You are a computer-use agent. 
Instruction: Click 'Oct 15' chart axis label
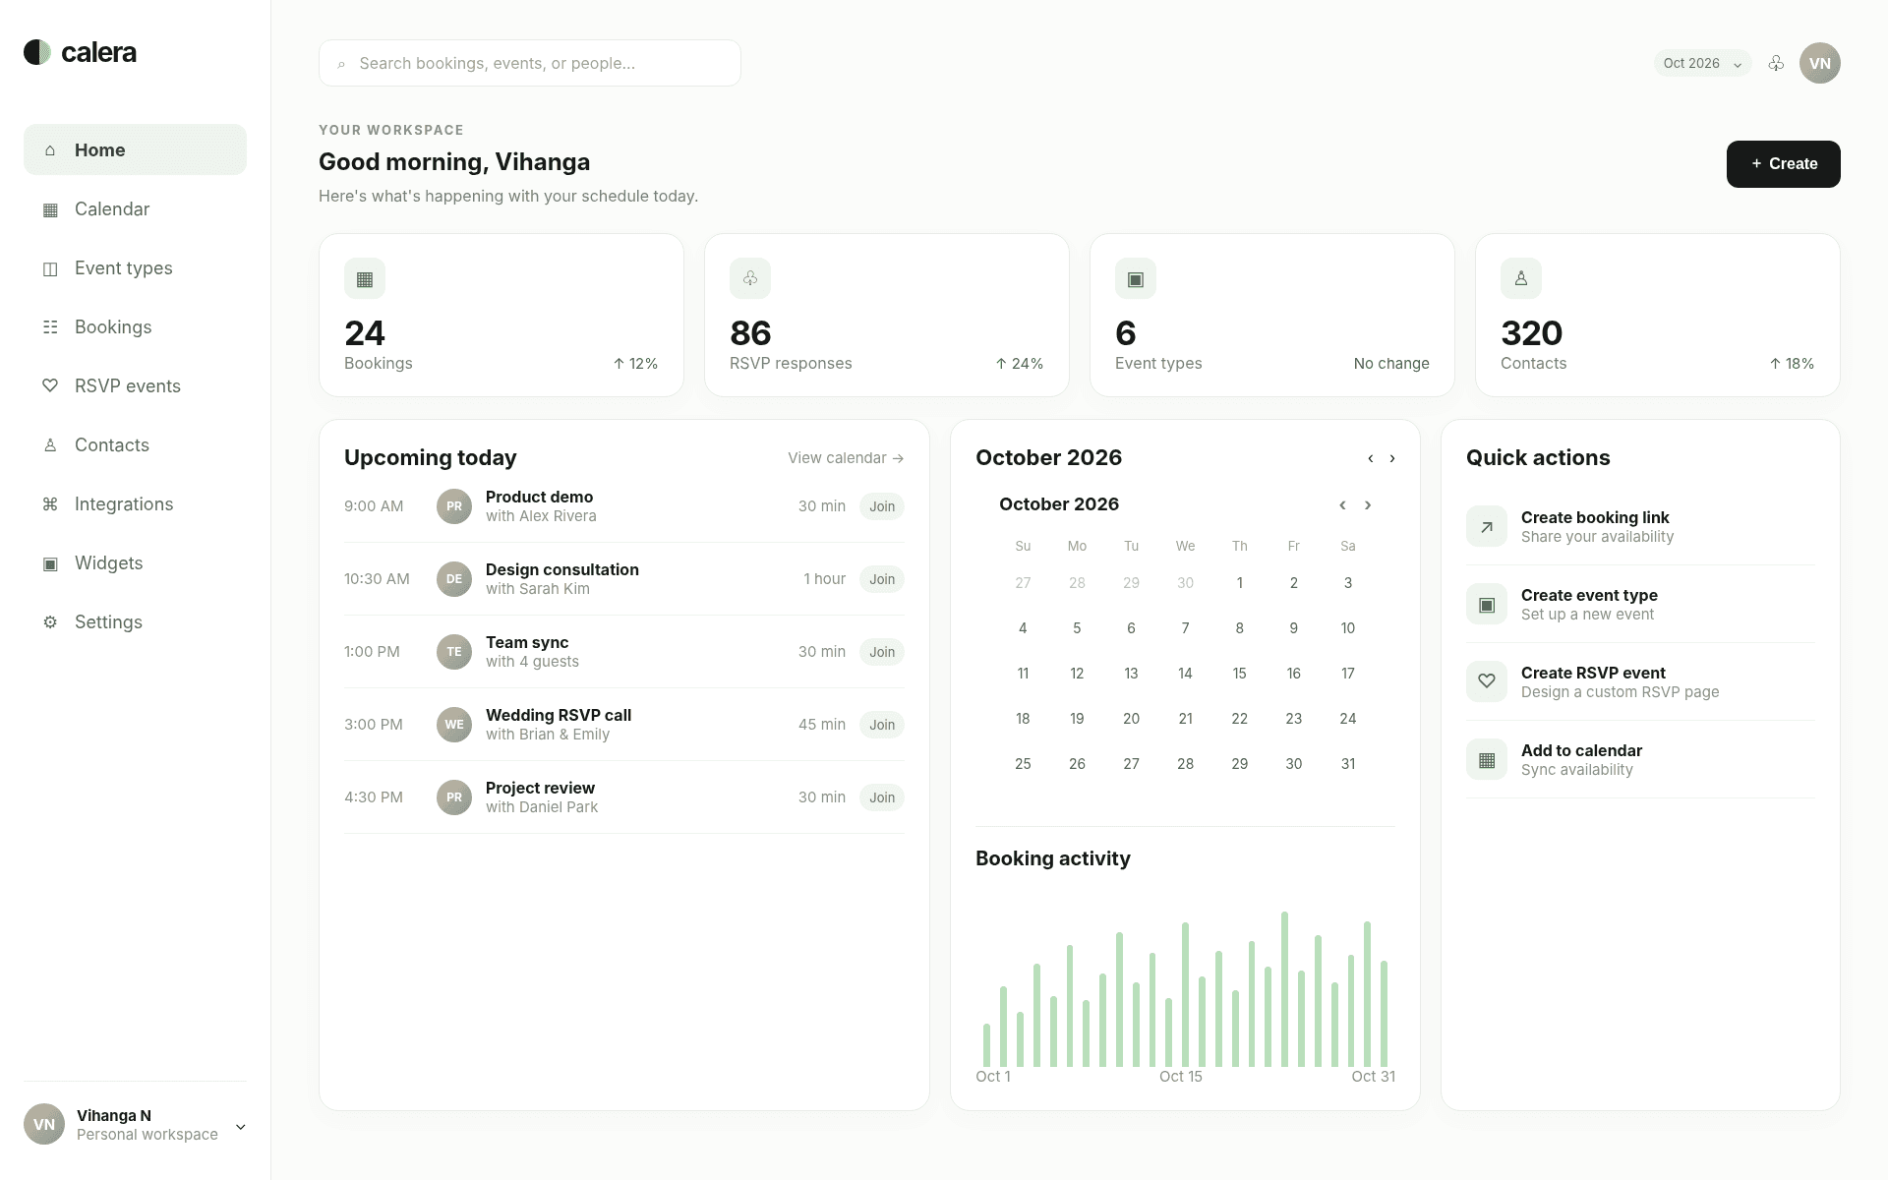(1181, 1077)
